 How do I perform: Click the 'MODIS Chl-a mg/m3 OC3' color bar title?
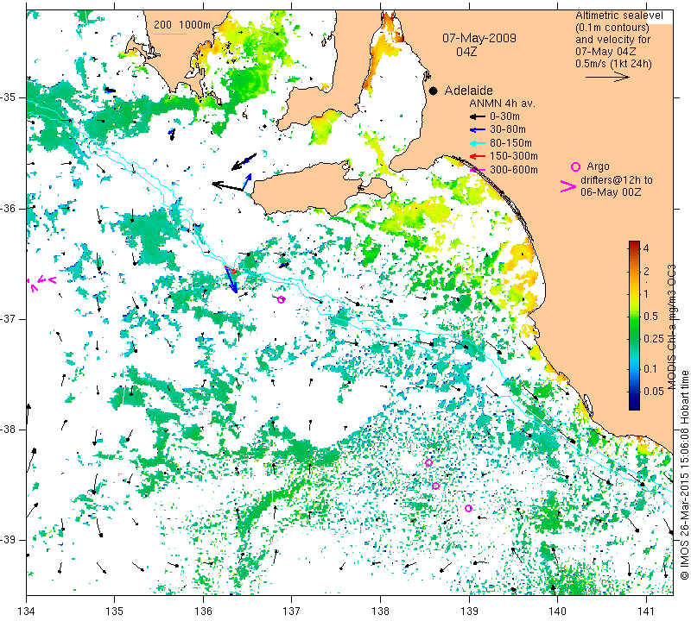[671, 327]
